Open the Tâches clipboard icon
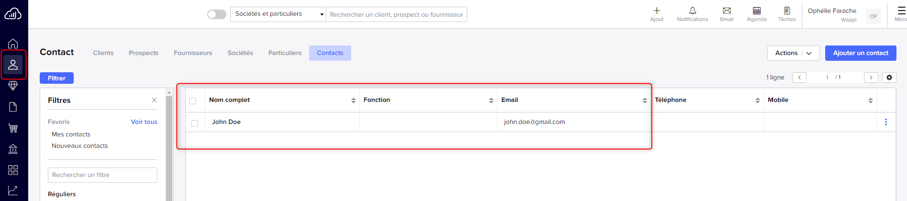The image size is (907, 201). tap(787, 11)
